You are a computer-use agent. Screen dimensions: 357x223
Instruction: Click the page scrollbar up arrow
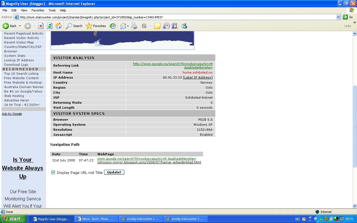(354, 33)
